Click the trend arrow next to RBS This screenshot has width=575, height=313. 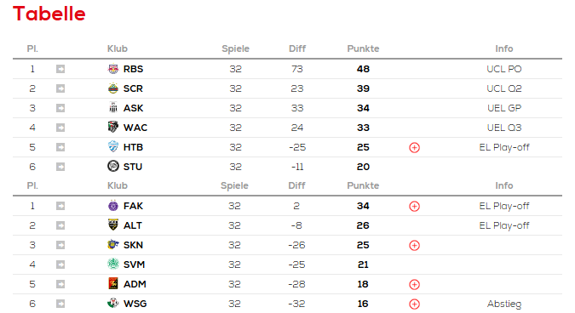click(60, 69)
